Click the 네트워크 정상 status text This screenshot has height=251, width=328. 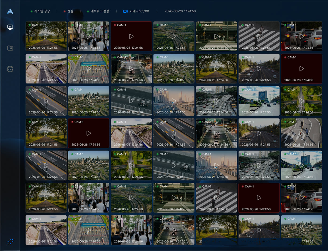[100, 11]
